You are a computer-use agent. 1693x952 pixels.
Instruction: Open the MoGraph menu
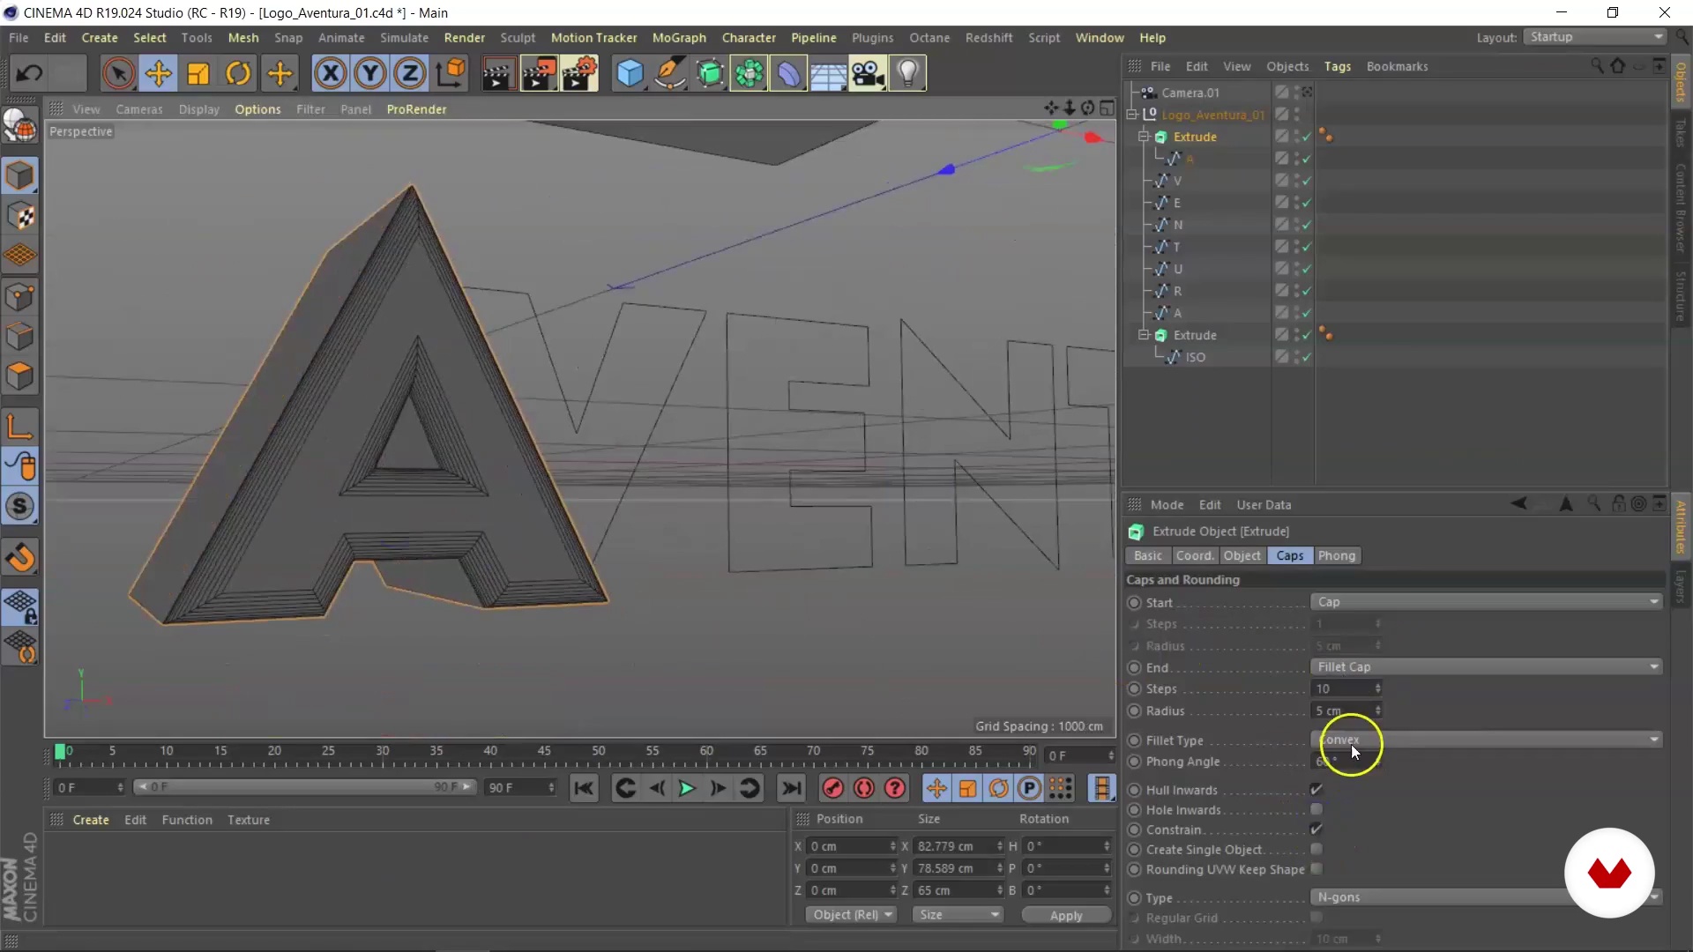point(679,38)
